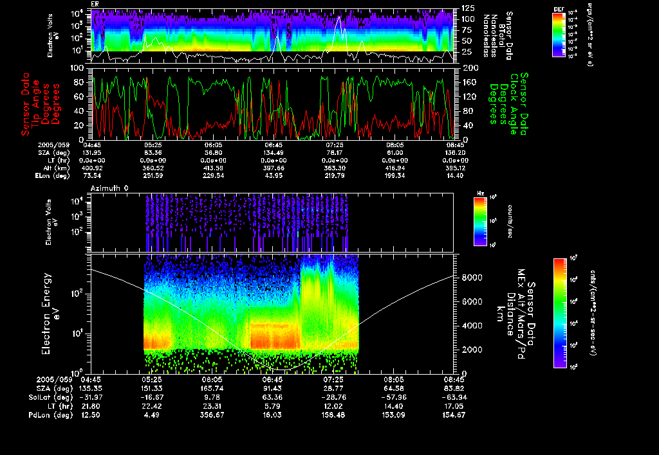Click the green 'Clock Angle' axis label

[x=514, y=103]
